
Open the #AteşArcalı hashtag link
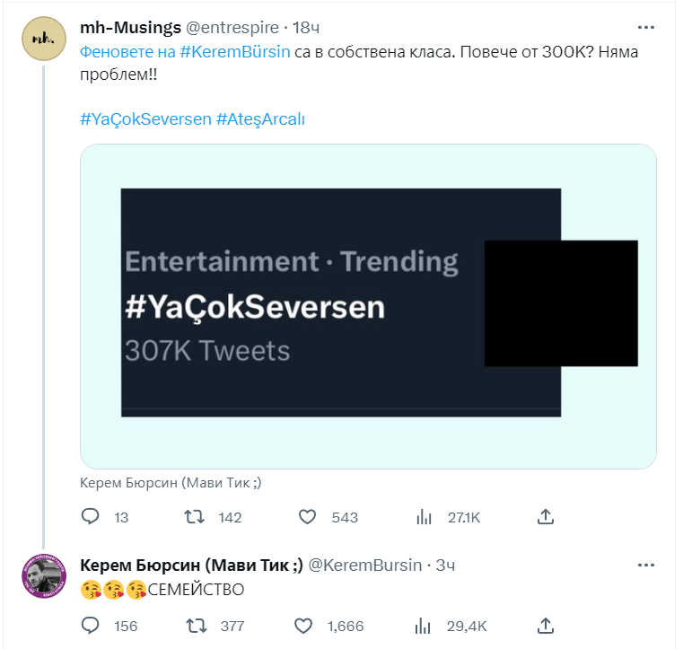(261, 119)
